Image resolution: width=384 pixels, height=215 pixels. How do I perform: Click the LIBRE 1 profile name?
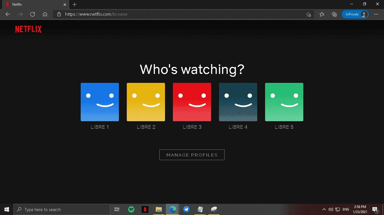pos(100,127)
